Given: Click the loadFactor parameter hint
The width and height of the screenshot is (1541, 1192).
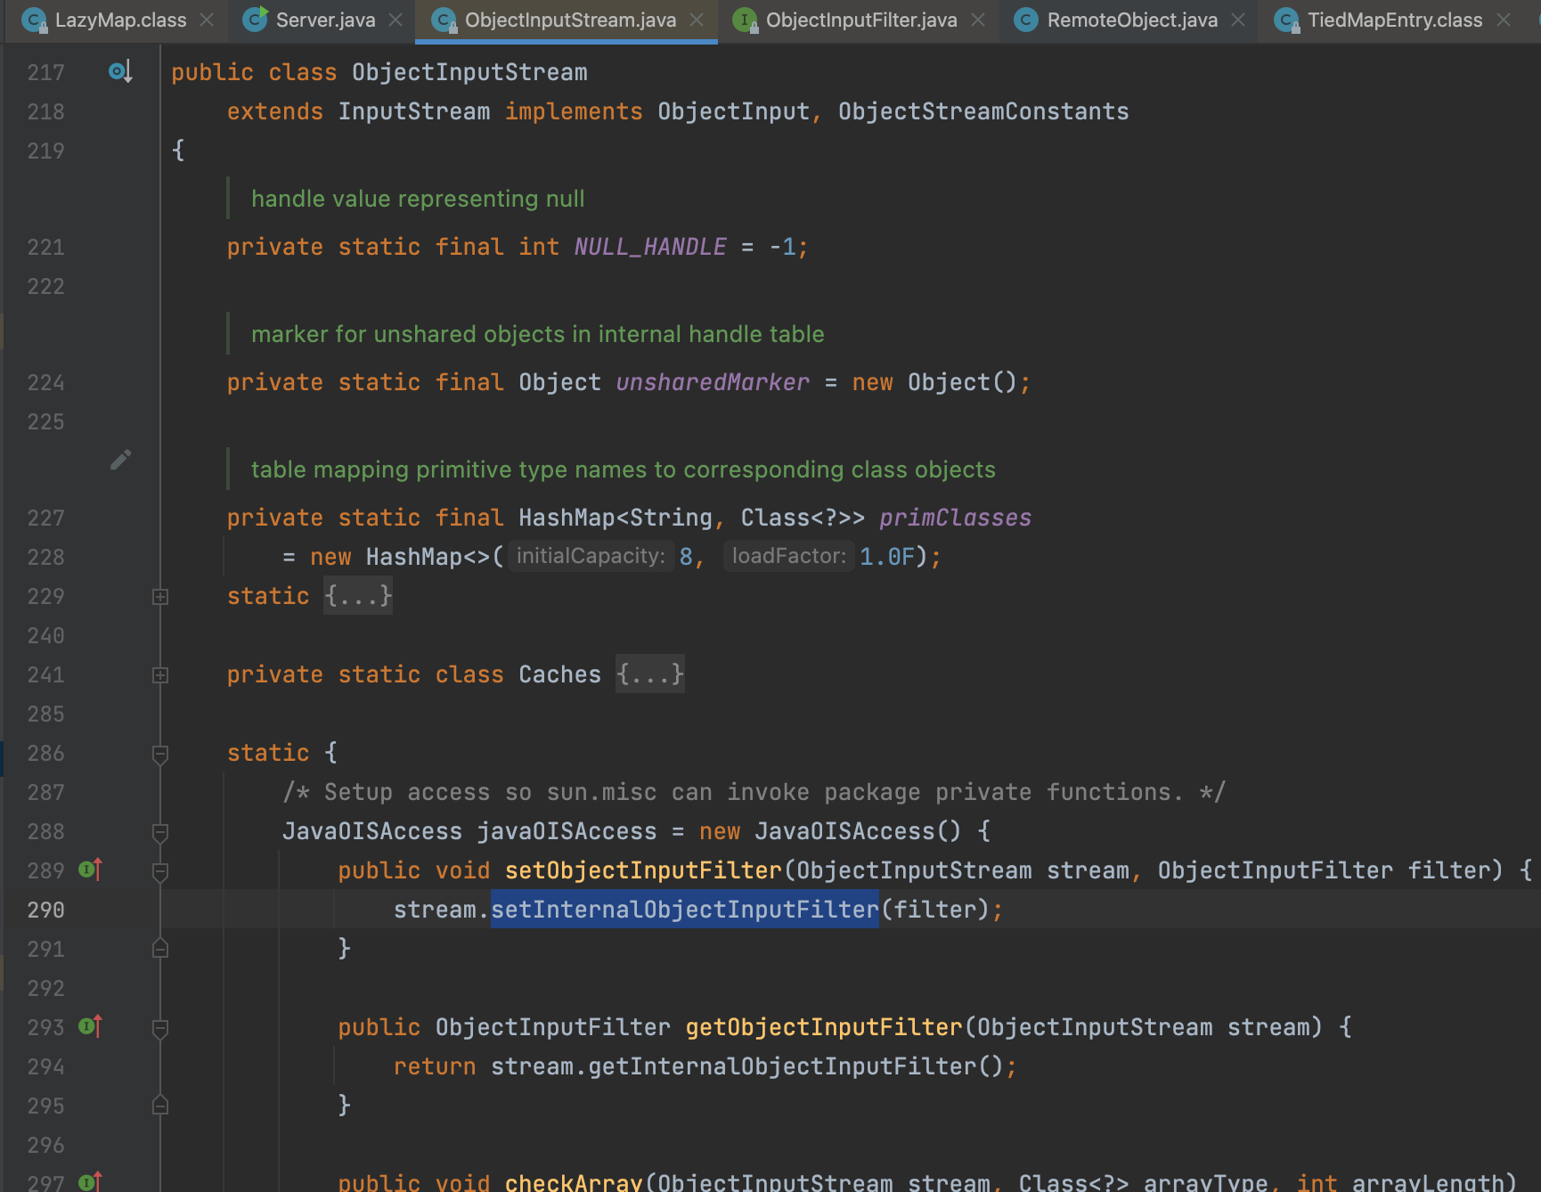Looking at the screenshot, I should pyautogui.click(x=788, y=556).
